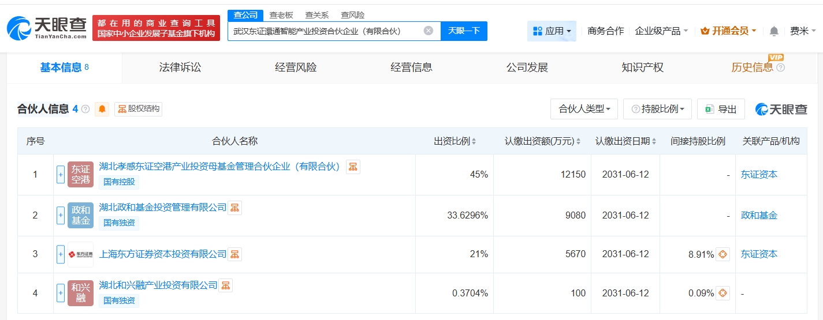The image size is (823, 320).
Task: Clear the search field with the X icon
Action: pos(429,31)
